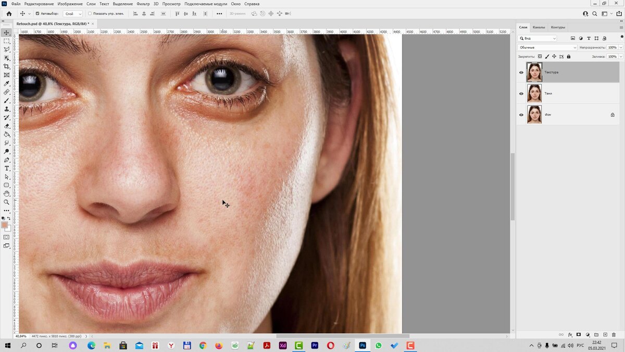Select the Path Selection tool
Image resolution: width=625 pixels, height=352 pixels.
7,177
